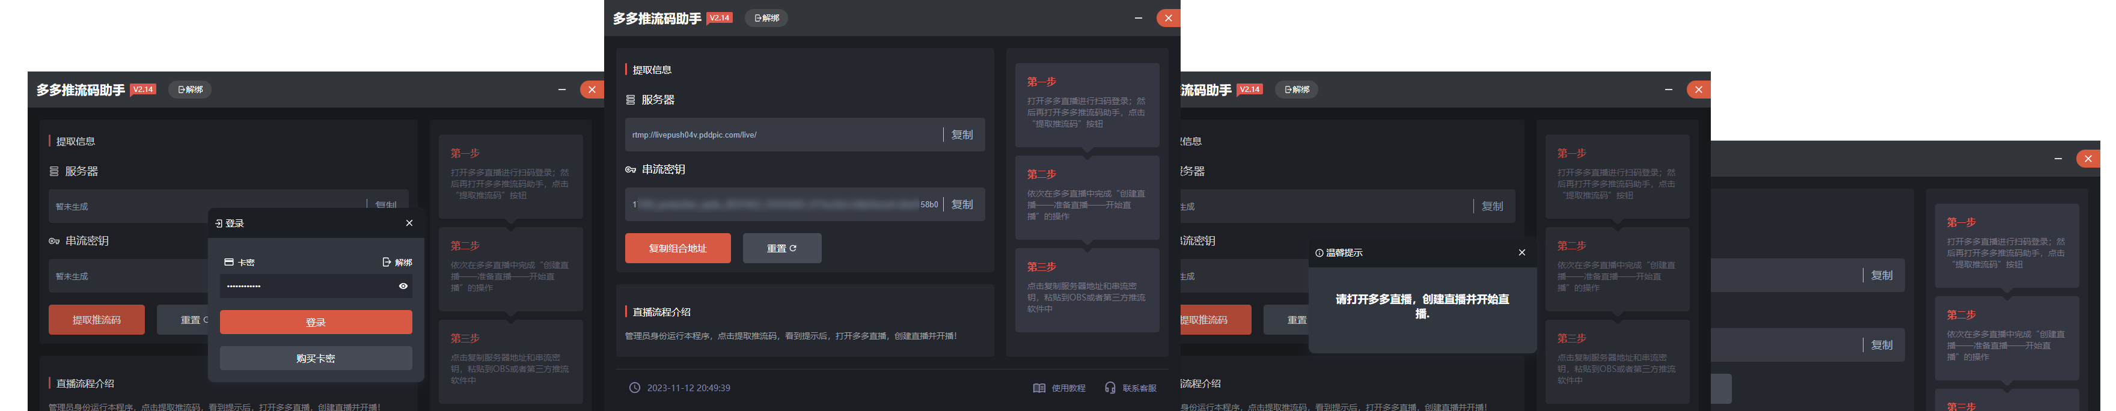Viewport: 2116px width, 411px height.
Task: Minimize the rightmost window
Action: coord(2058,158)
